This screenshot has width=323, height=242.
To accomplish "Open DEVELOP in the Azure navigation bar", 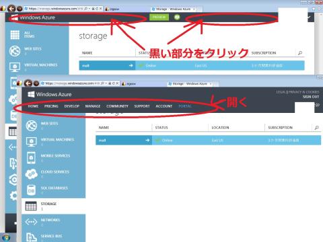I will point(72,106).
